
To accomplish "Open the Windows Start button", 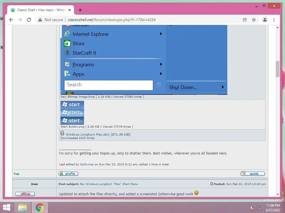I will pos(7,207).
